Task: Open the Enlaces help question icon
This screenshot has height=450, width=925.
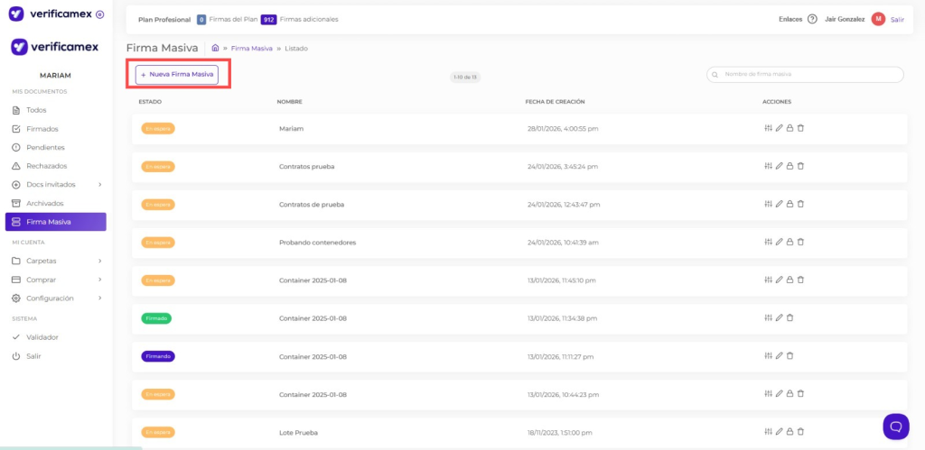Action: [x=812, y=19]
